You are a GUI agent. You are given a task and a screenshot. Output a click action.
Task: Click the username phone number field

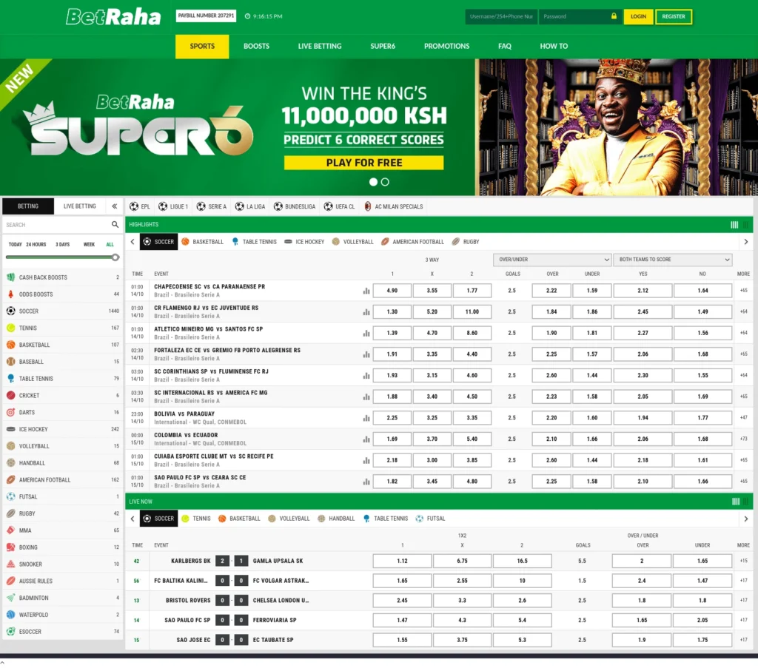click(501, 16)
